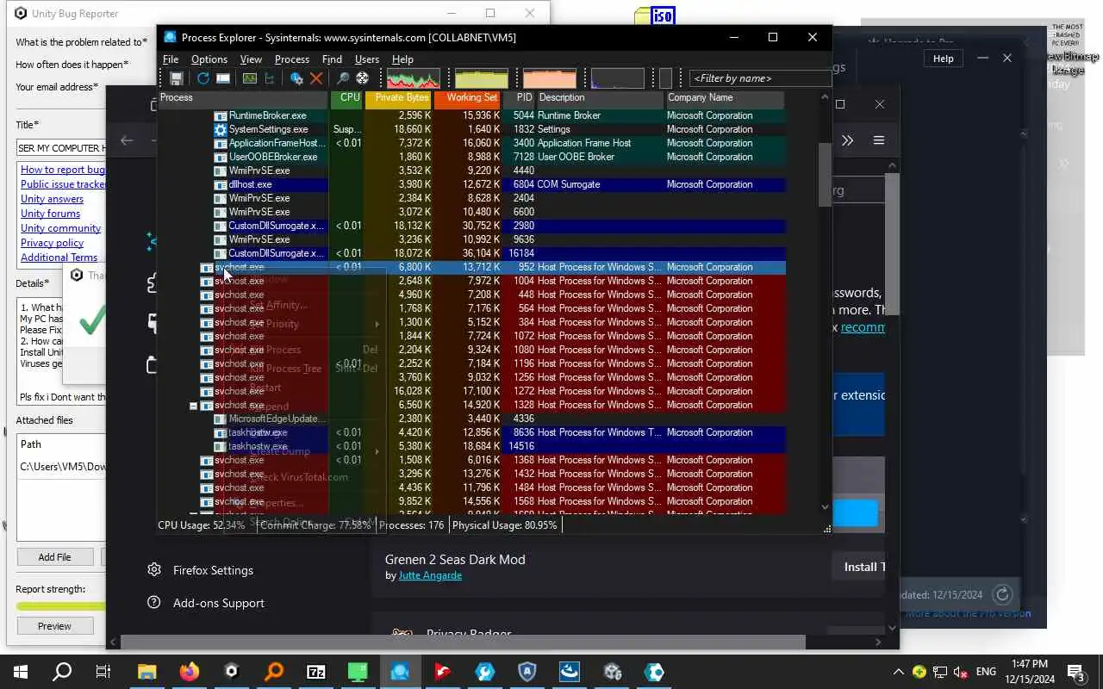Click the Title field in Unity Bug Reporter

pos(60,148)
